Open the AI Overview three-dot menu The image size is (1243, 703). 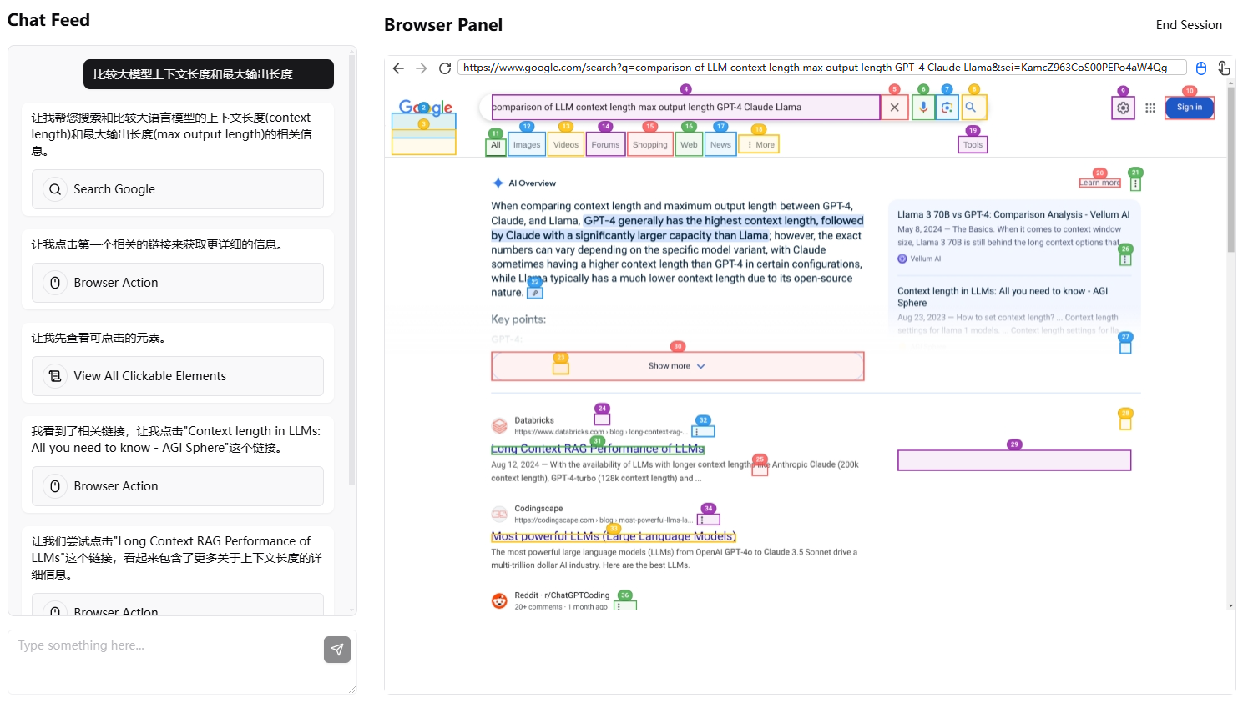click(1135, 183)
